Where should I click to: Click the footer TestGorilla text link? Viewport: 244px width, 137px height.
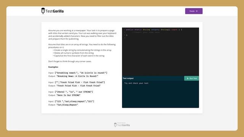click(x=124, y=125)
